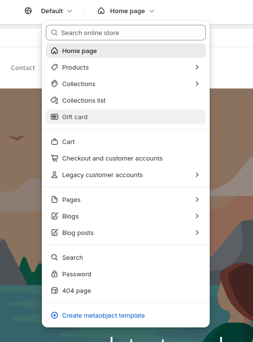The height and width of the screenshot is (342, 253).
Task: Click the magnifier icon in search field
Action: (54, 33)
